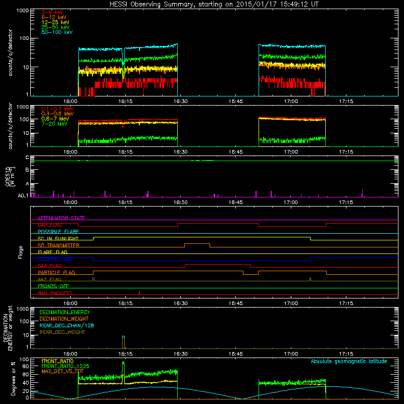The height and width of the screenshot is (404, 404).
Task: Click the 80 tick on Degrees axis
Action: coord(26,366)
